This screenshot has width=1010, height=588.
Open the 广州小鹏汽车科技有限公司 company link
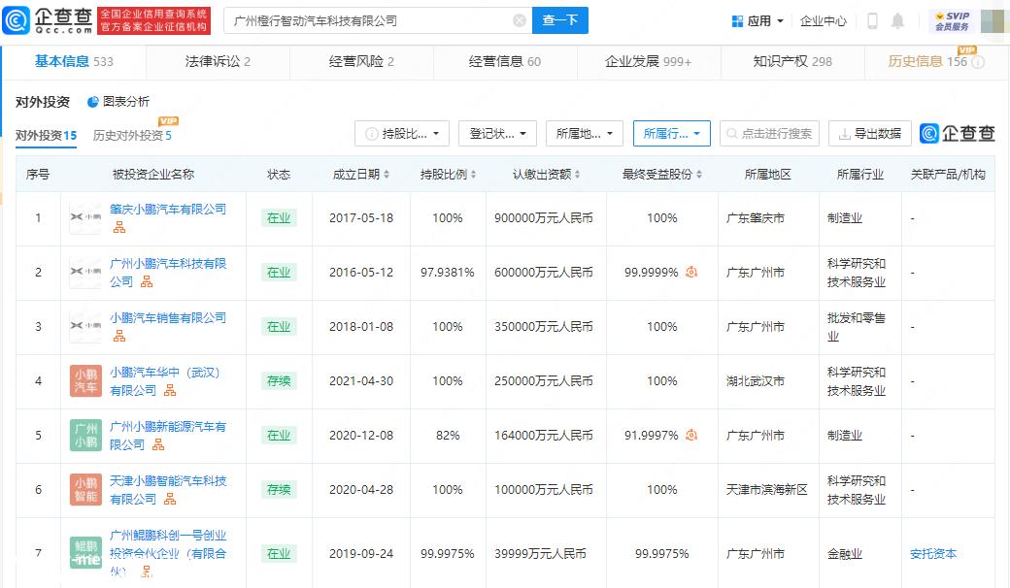click(x=167, y=272)
